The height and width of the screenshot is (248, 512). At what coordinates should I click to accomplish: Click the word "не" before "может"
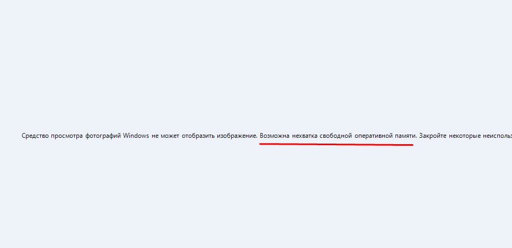[x=155, y=136]
